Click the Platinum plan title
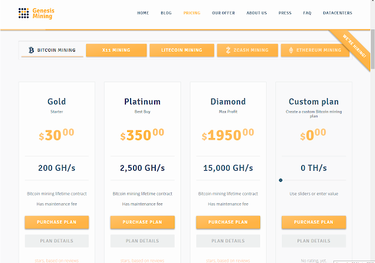The width and height of the screenshot is (375, 263). (142, 102)
